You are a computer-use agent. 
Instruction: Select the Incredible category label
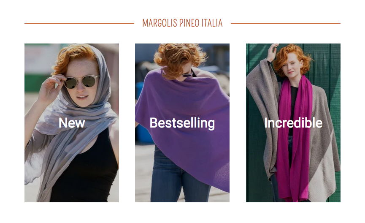(x=293, y=123)
